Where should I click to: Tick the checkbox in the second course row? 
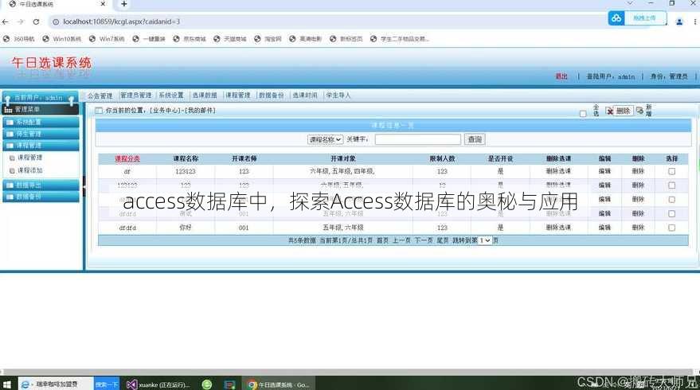(x=671, y=185)
